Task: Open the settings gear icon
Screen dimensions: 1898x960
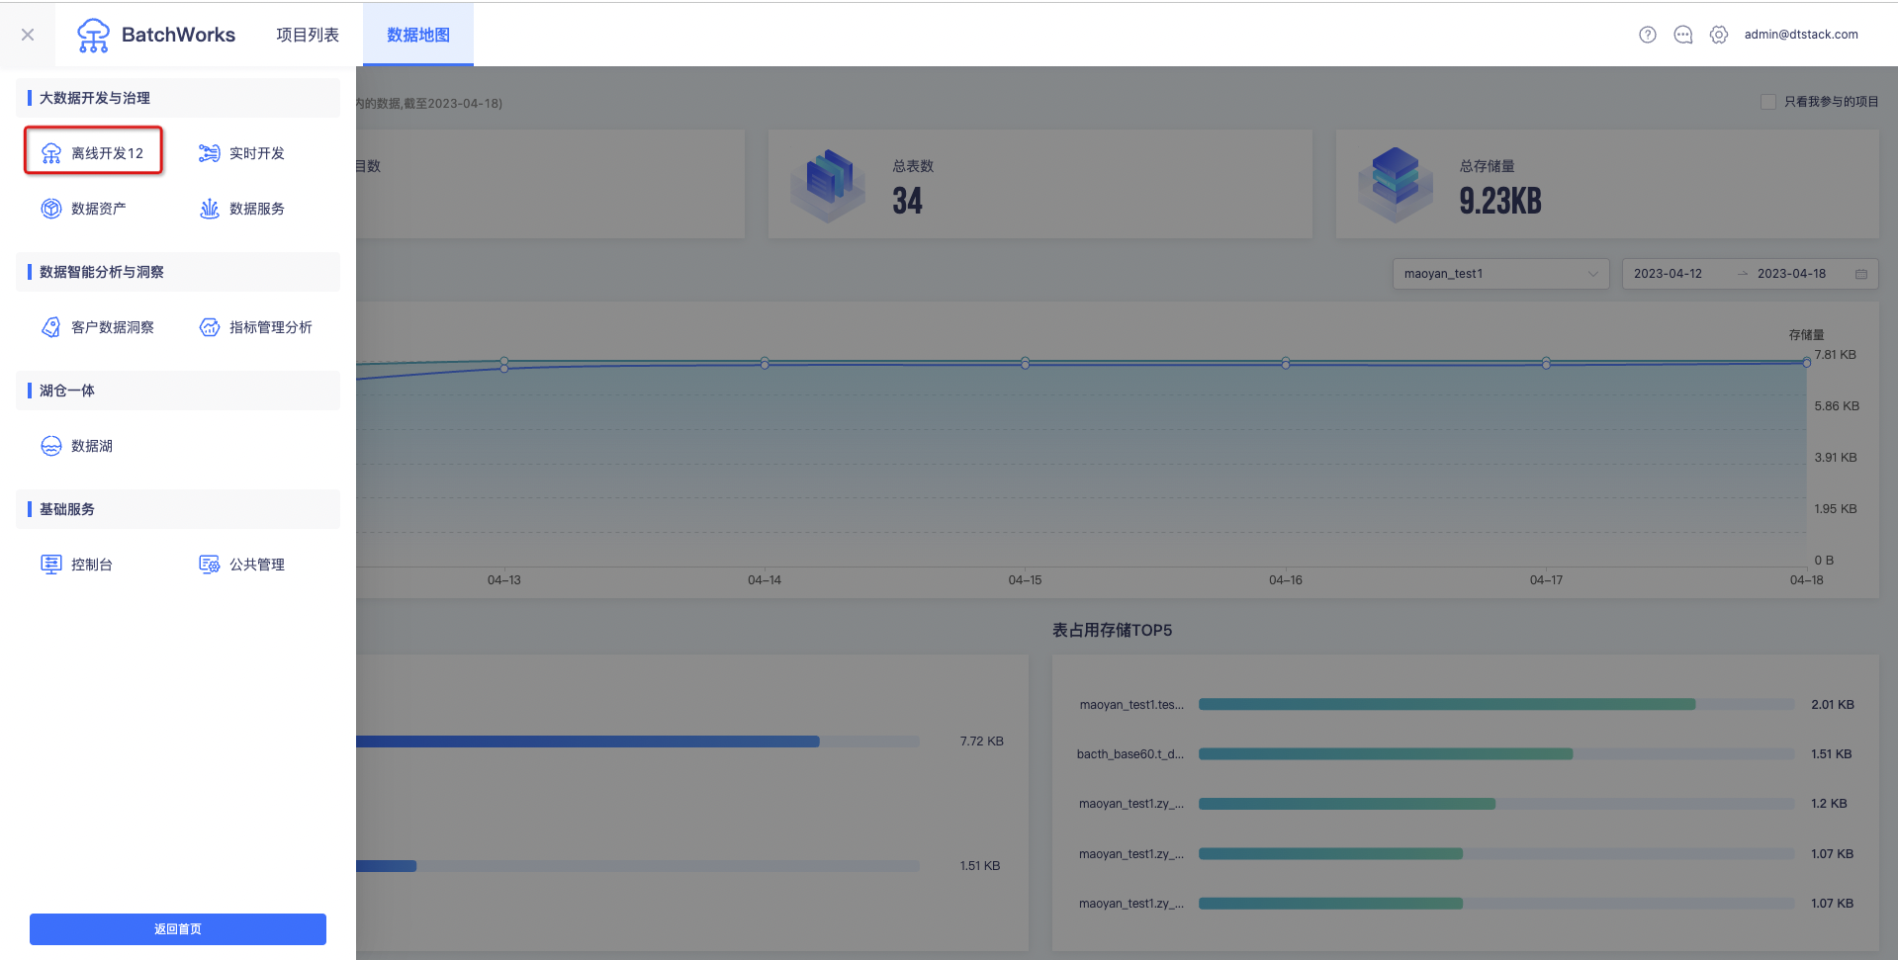Action: tap(1719, 35)
